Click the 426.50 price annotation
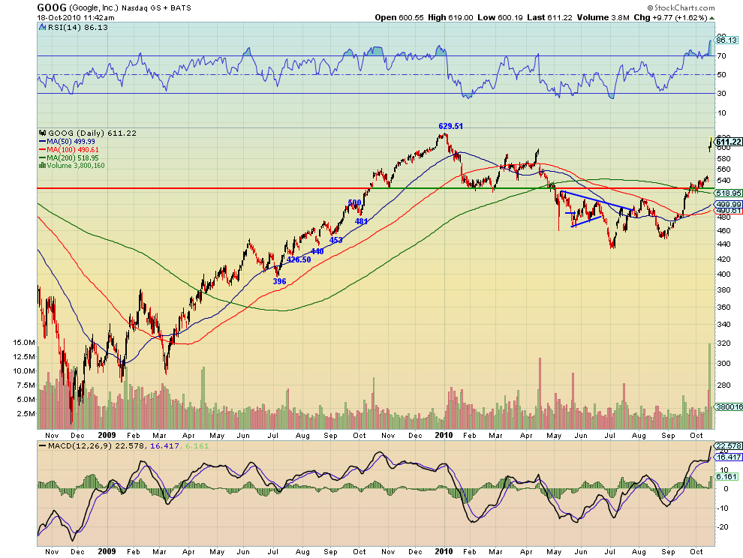This screenshot has height=558, width=743. (x=299, y=259)
